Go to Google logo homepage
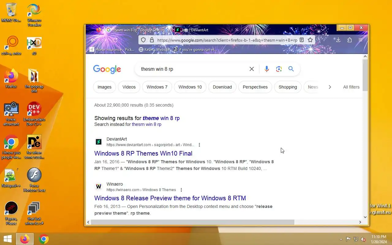 [107, 69]
